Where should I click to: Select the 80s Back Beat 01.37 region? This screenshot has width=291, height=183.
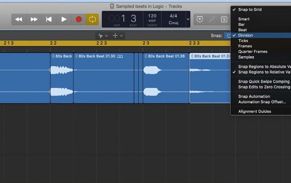coord(210,78)
